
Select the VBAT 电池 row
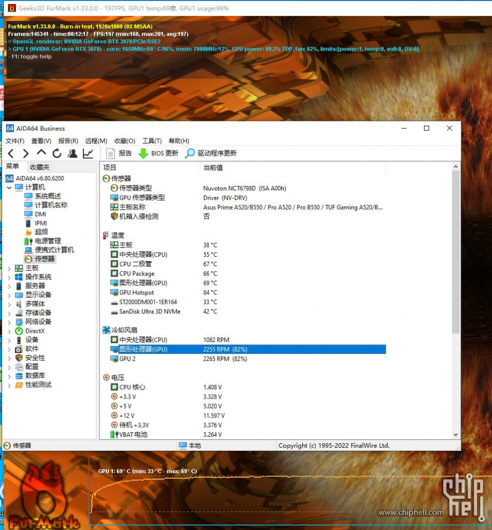tap(248, 434)
